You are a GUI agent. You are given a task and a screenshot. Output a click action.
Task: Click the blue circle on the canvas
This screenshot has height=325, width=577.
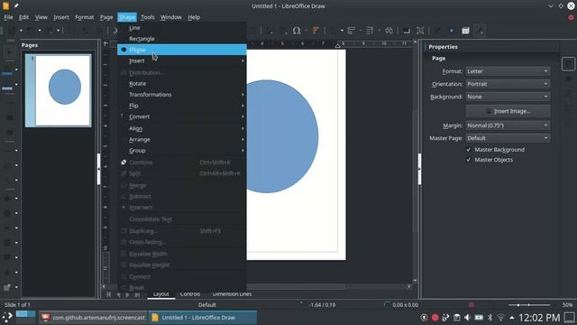(282, 136)
